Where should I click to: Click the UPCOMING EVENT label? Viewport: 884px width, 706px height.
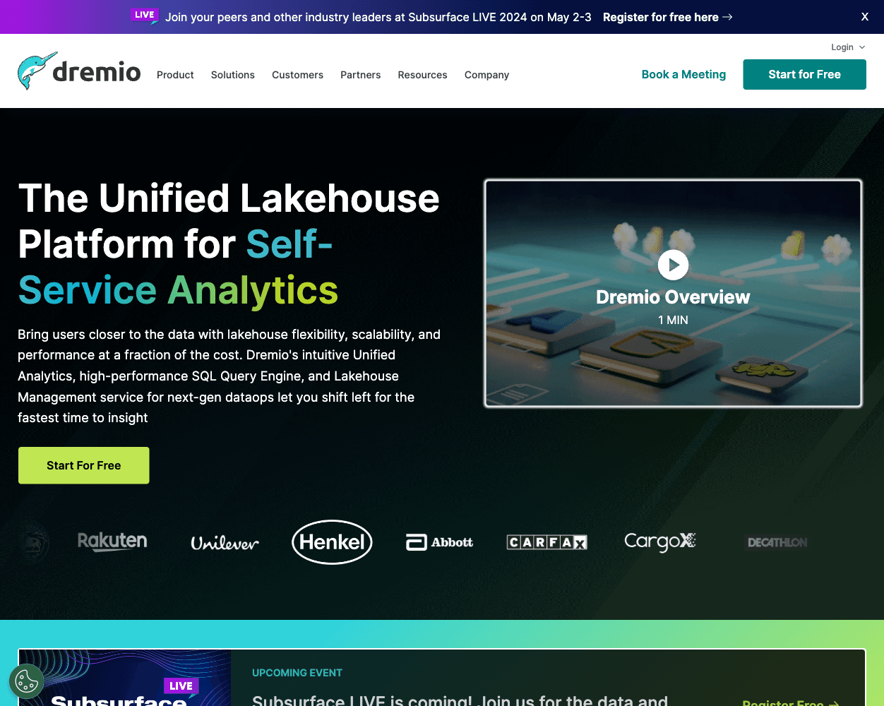297,673
